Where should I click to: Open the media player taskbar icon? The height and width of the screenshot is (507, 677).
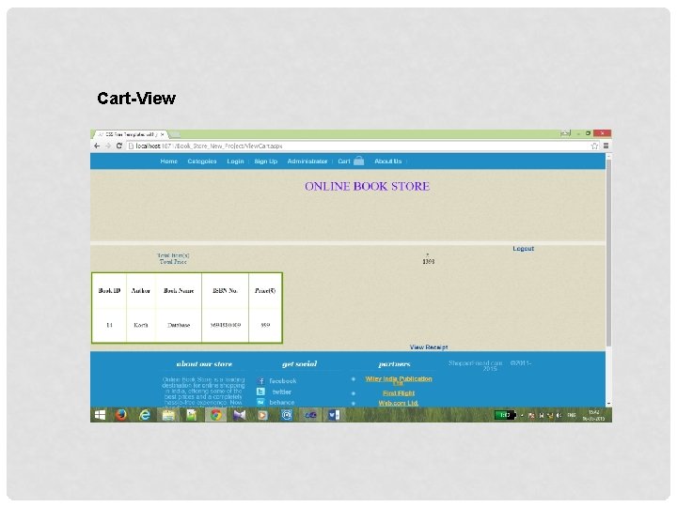click(262, 415)
